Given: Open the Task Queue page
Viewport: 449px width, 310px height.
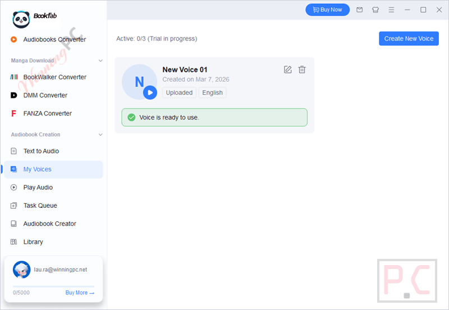Looking at the screenshot, I should (x=54, y=206).
